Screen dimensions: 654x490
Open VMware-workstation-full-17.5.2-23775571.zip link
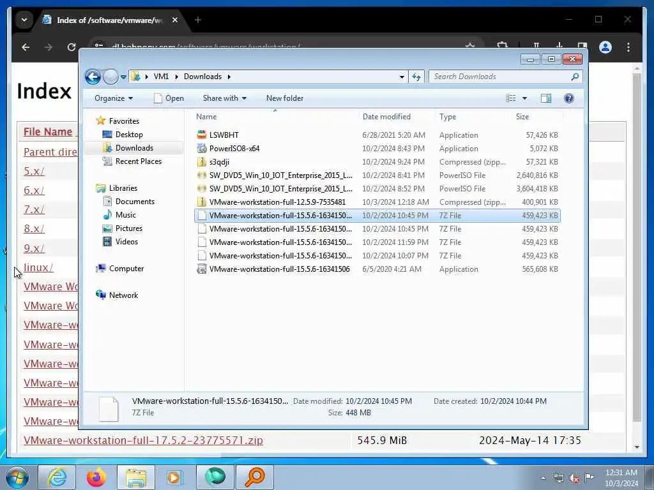[x=143, y=440]
